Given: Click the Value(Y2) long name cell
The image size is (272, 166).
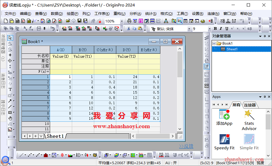Looking at the screenshot, I should [x=127, y=56].
